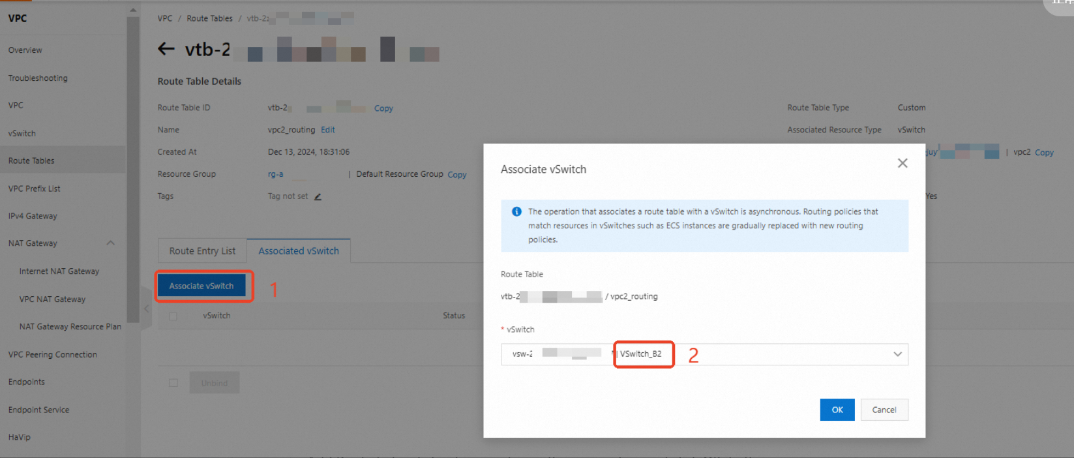The height and width of the screenshot is (458, 1074).
Task: Open the rg-a resource group link
Action: (275, 174)
